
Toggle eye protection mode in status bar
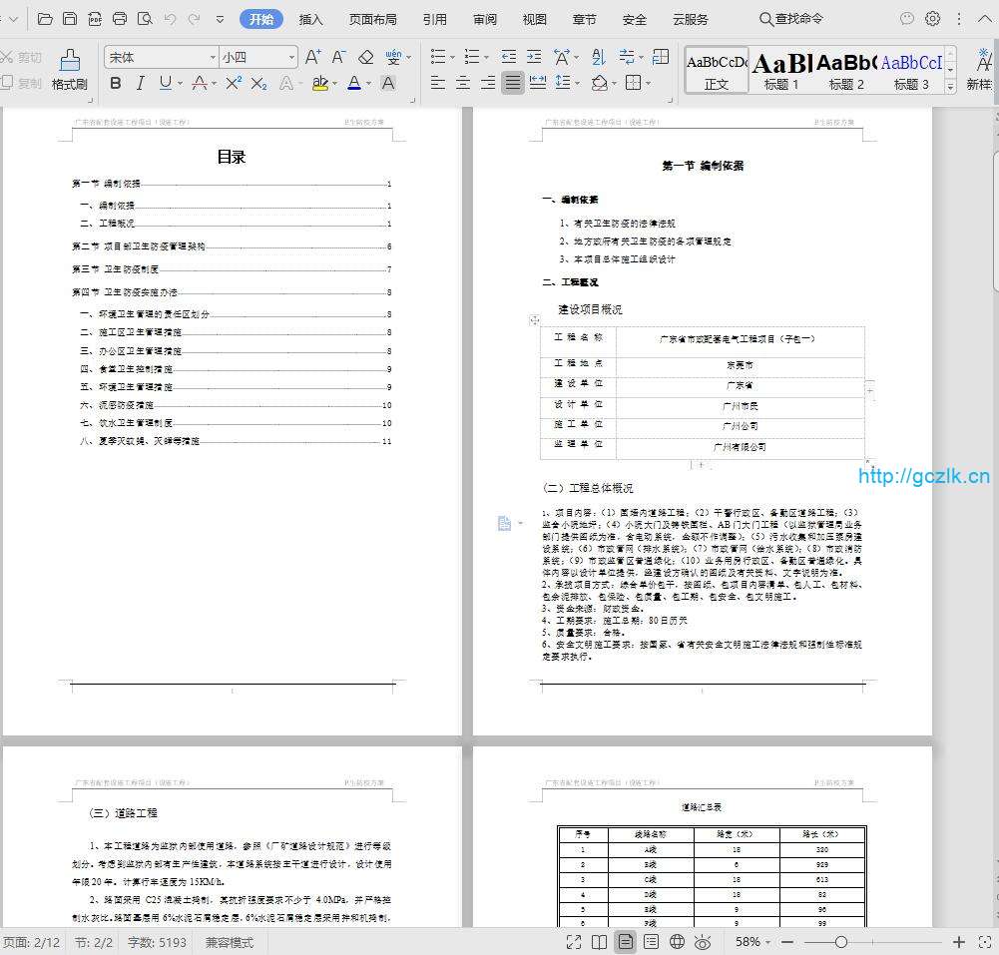point(703,942)
